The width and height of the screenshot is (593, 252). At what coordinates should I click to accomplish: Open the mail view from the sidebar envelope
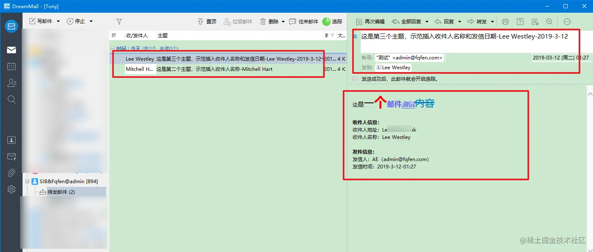11,50
